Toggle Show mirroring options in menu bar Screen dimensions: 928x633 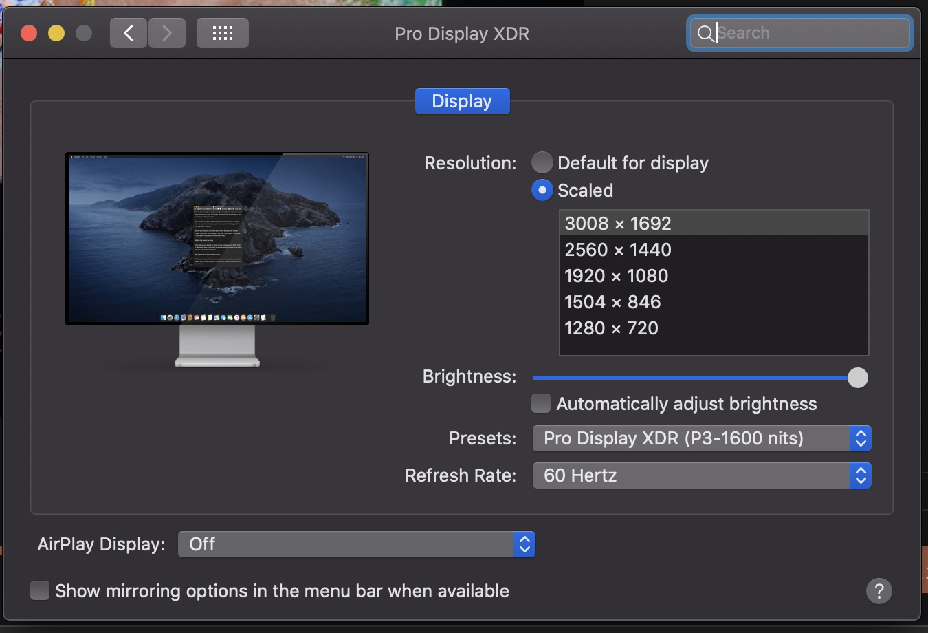[x=40, y=590]
